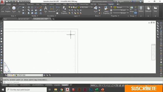The width and height of the screenshot is (163, 92).
Task: Expand the Draw panel
Action: click(x=13, y=16)
